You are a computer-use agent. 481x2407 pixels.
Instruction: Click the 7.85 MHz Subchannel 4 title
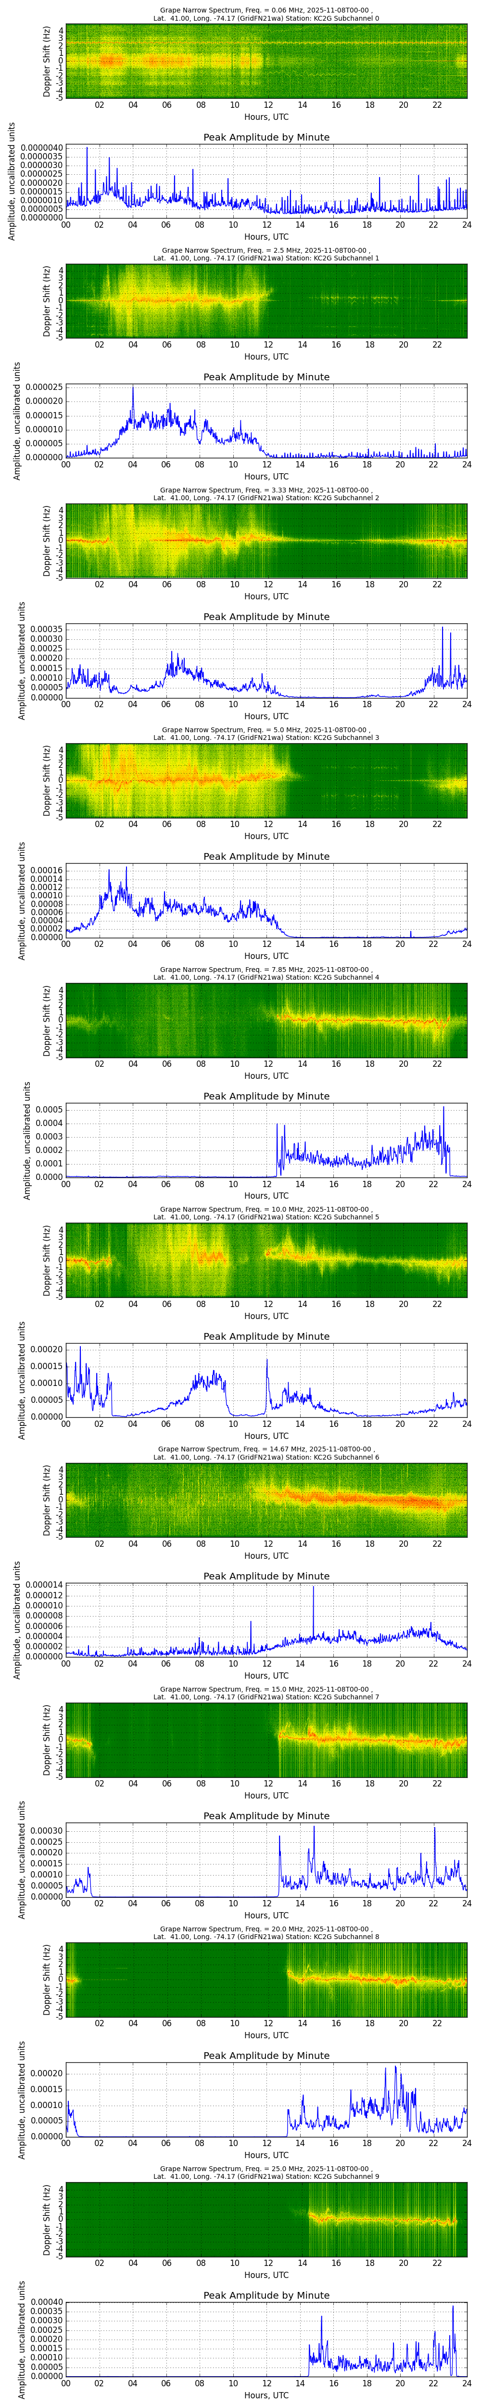pyautogui.click(x=266, y=974)
